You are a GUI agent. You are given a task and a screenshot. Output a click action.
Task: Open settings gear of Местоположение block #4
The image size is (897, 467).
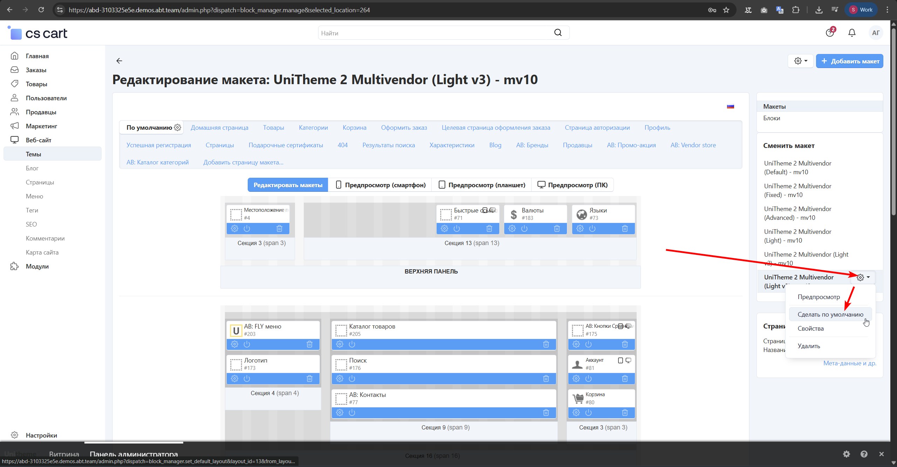pyautogui.click(x=234, y=229)
